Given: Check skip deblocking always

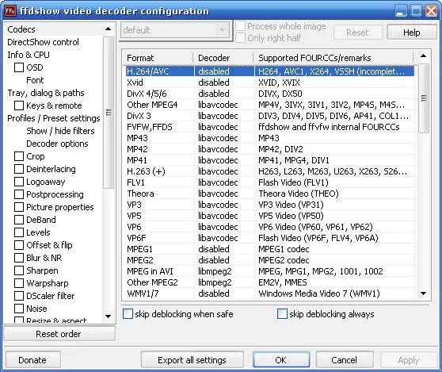Looking at the screenshot, I should coord(282,313).
